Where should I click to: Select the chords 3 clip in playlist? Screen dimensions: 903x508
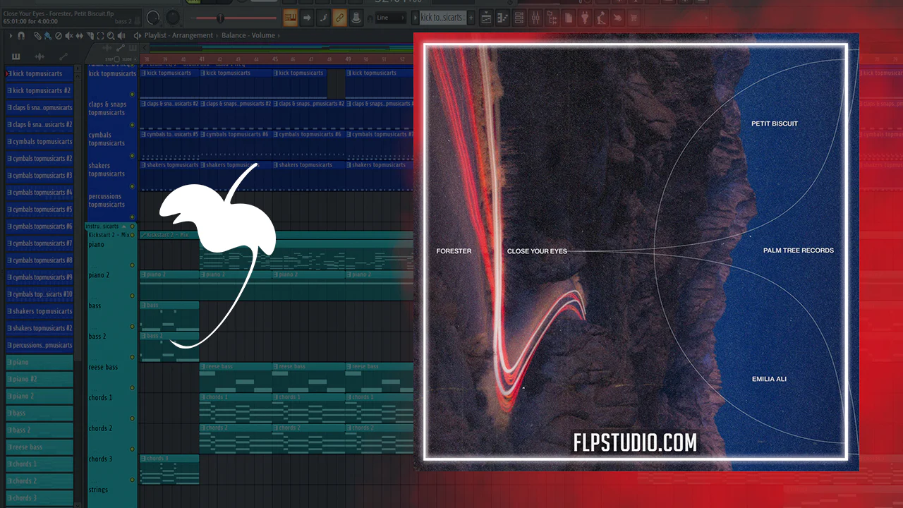(169, 469)
